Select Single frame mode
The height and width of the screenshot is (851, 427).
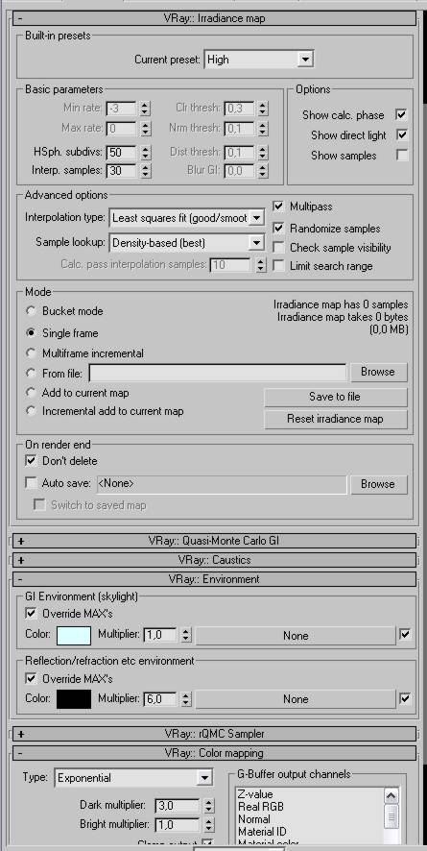tap(31, 332)
